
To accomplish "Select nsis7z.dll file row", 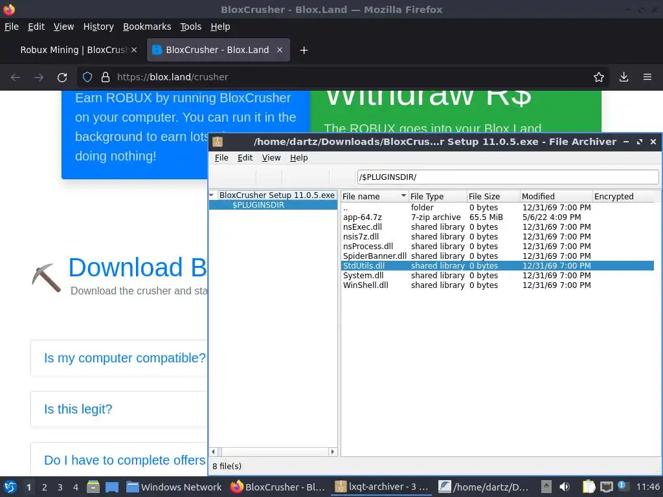I will pyautogui.click(x=497, y=237).
